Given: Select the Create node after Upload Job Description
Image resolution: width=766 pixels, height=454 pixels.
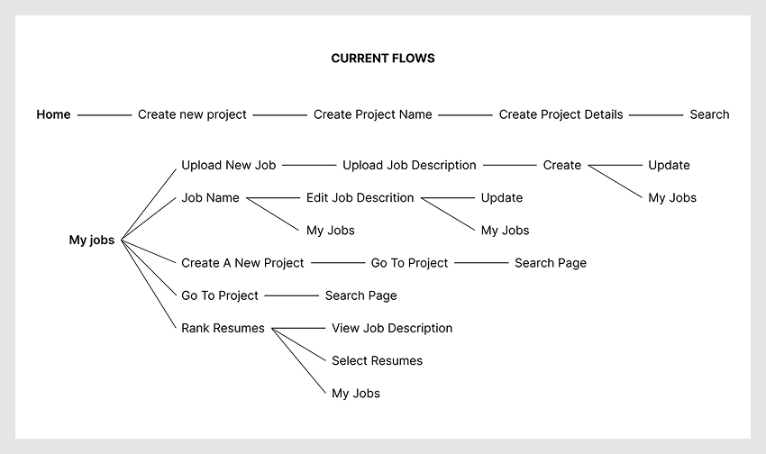Looking at the screenshot, I should coord(561,165).
